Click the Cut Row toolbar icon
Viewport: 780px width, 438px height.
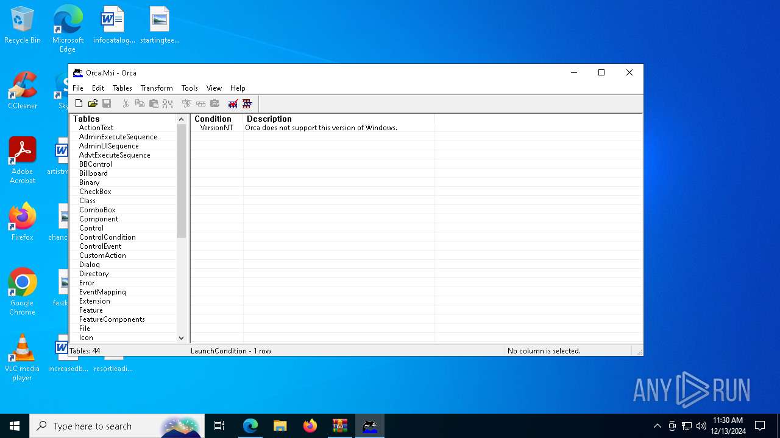186,104
